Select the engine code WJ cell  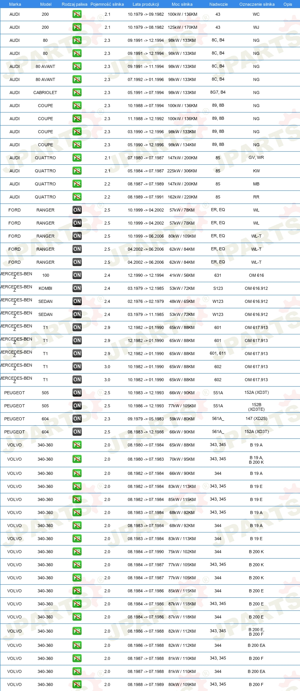(256, 27)
